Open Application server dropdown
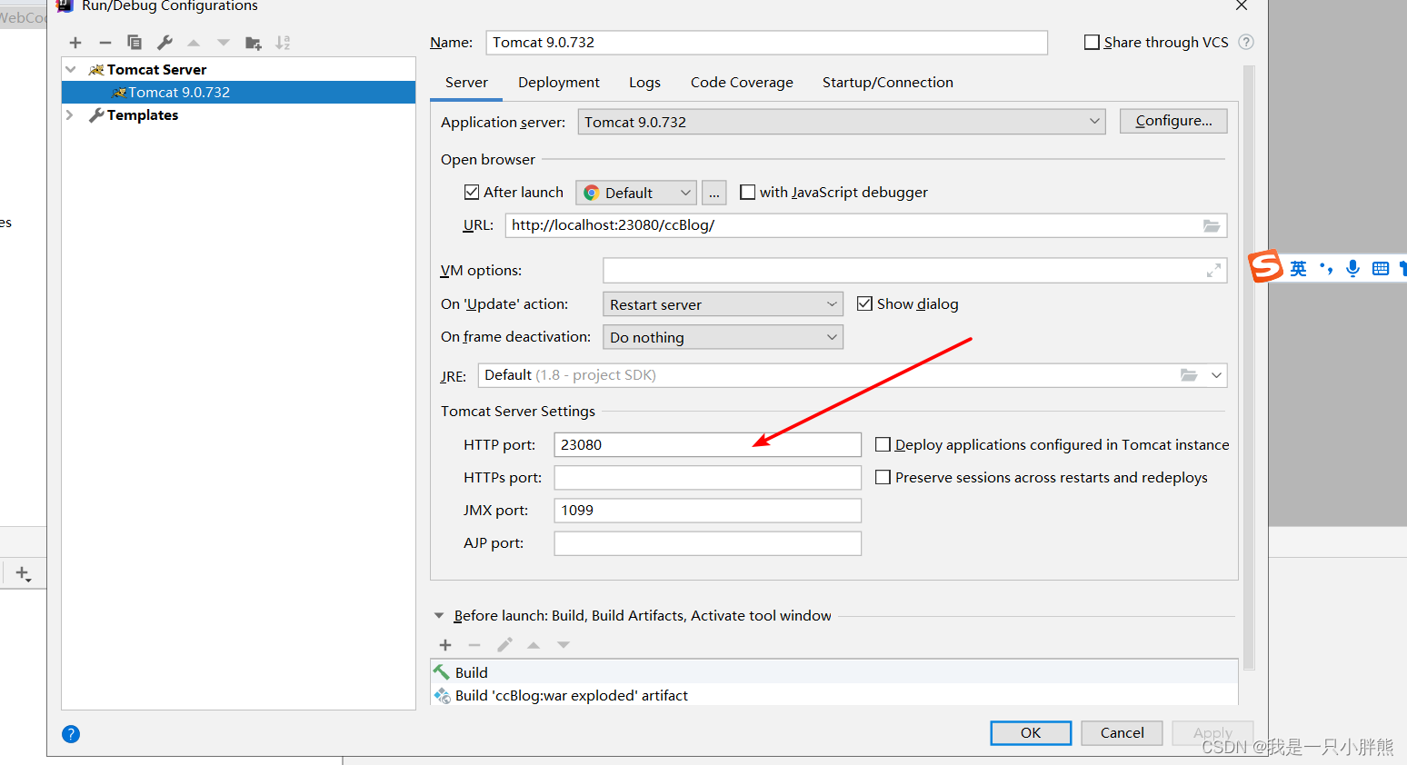This screenshot has width=1407, height=765. pos(842,122)
